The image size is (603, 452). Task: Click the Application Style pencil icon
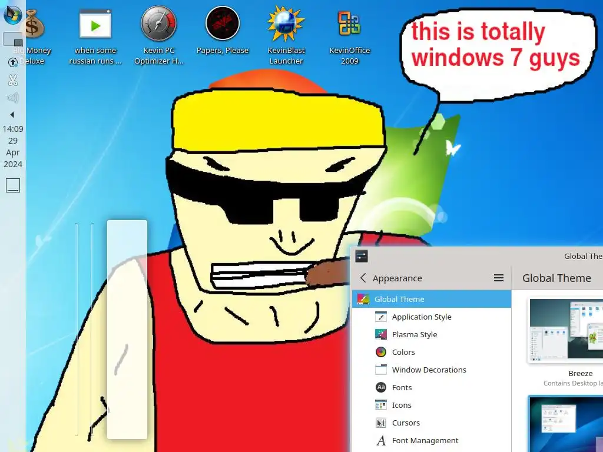pyautogui.click(x=381, y=317)
